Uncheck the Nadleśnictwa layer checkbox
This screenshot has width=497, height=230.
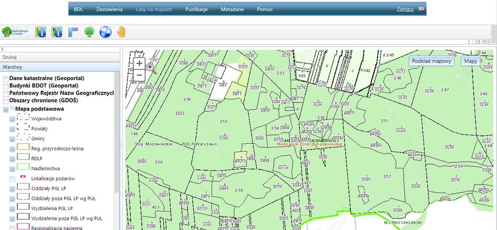coord(12,169)
